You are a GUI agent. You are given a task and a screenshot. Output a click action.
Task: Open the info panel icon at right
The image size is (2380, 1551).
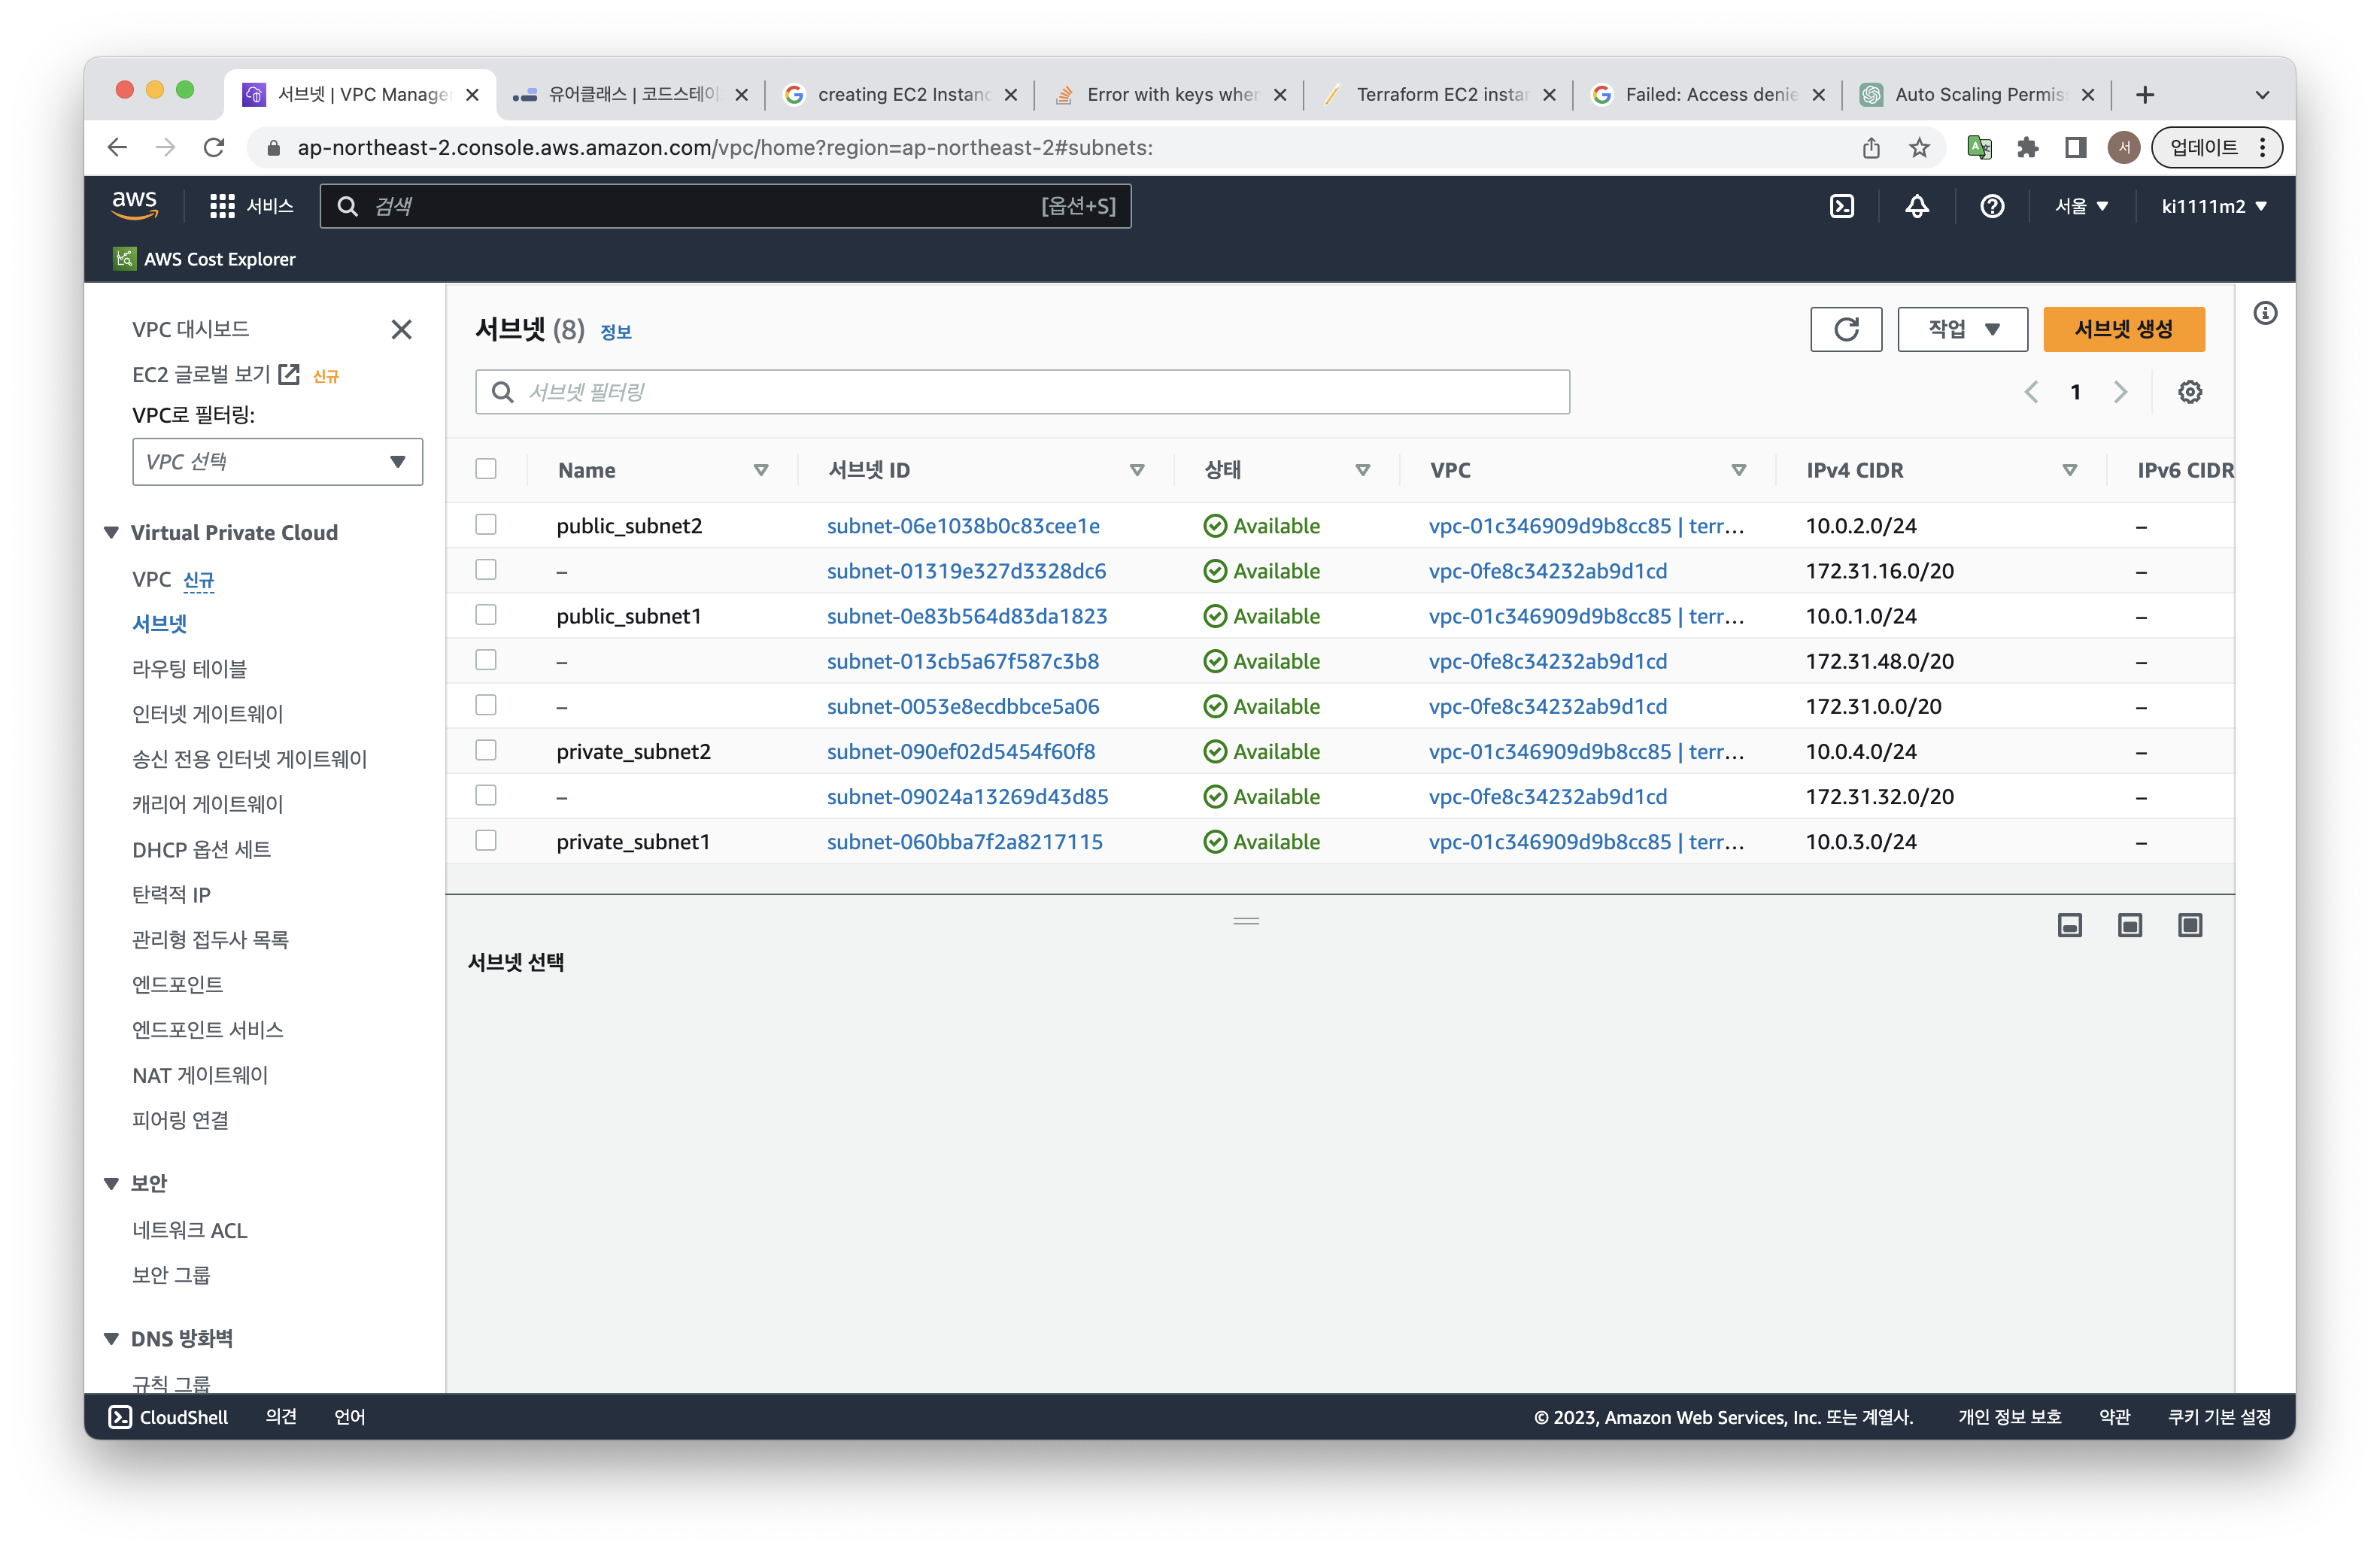pos(2265,314)
